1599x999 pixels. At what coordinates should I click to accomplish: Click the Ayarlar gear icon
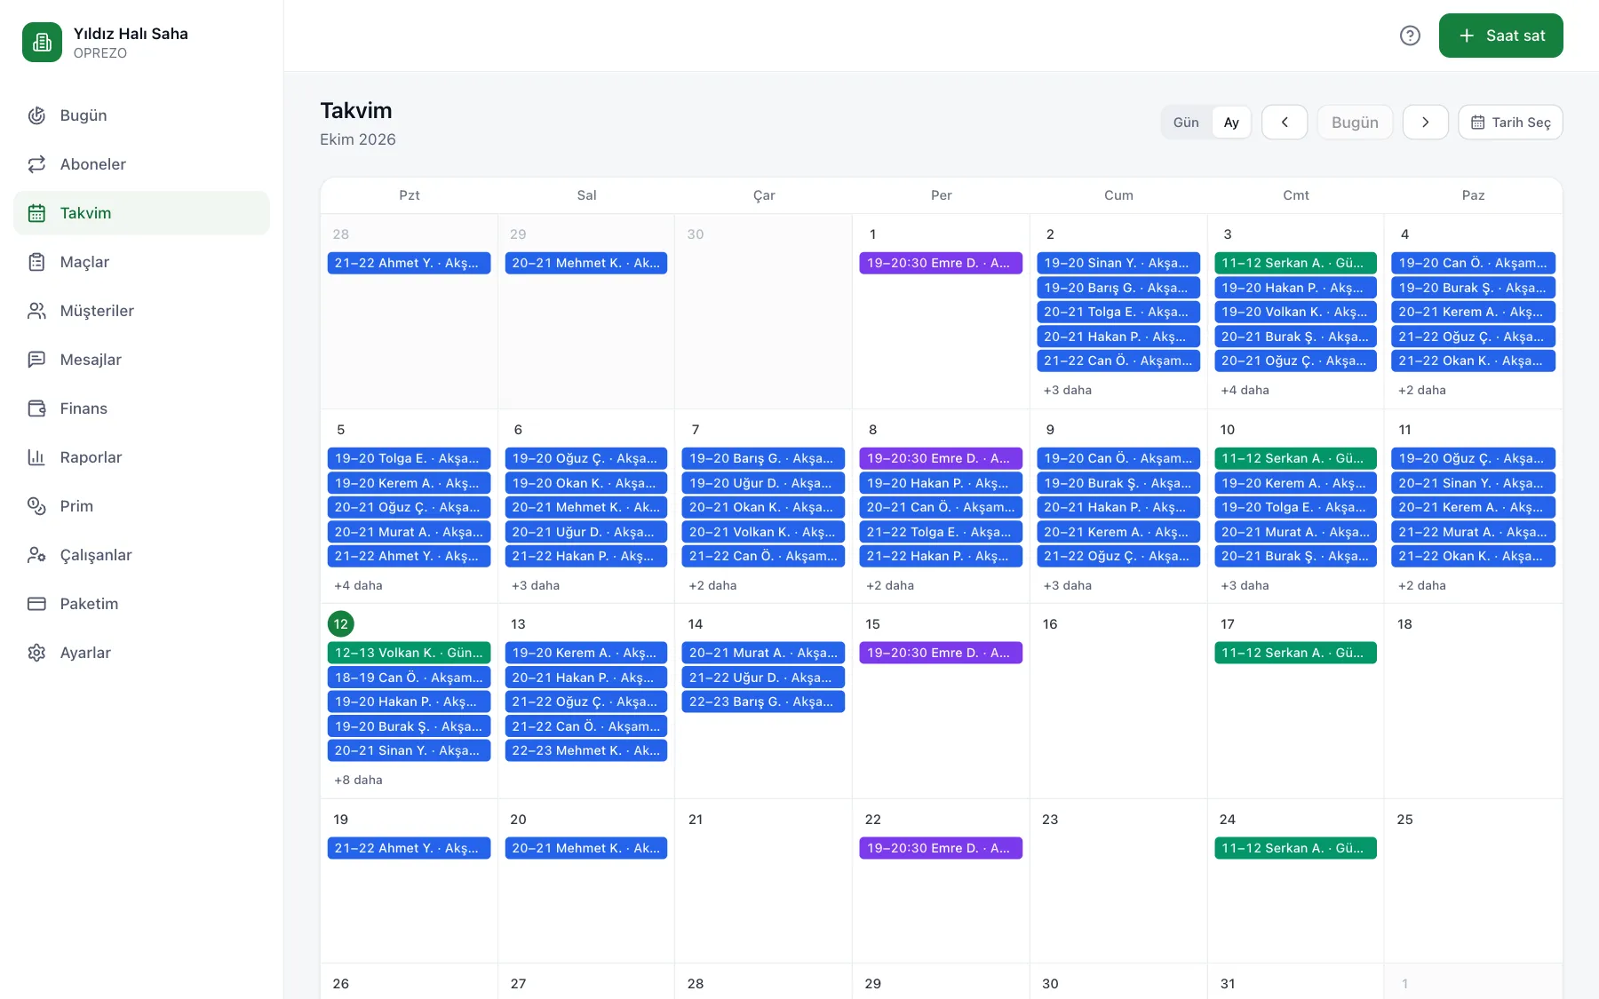tap(36, 653)
